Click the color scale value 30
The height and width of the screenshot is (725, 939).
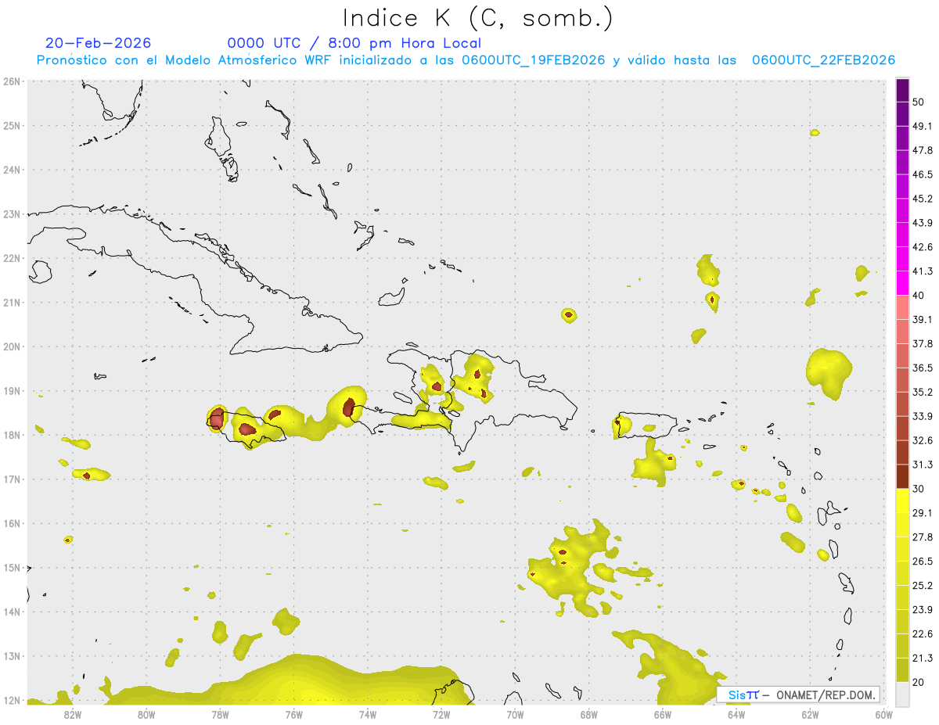pyautogui.click(x=918, y=489)
